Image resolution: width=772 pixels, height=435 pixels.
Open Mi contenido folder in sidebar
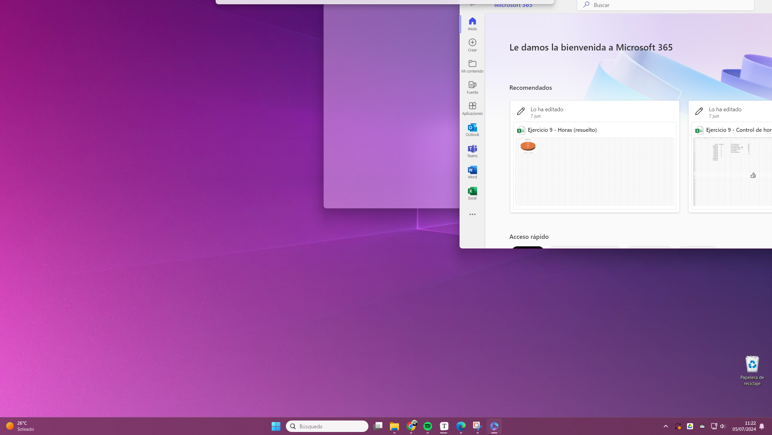click(x=472, y=66)
